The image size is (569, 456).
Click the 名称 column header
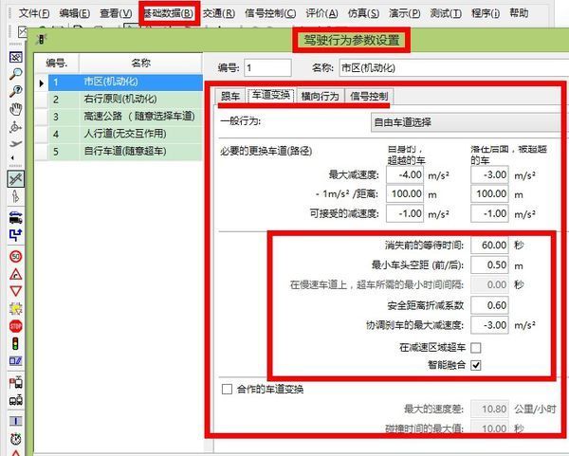click(140, 64)
